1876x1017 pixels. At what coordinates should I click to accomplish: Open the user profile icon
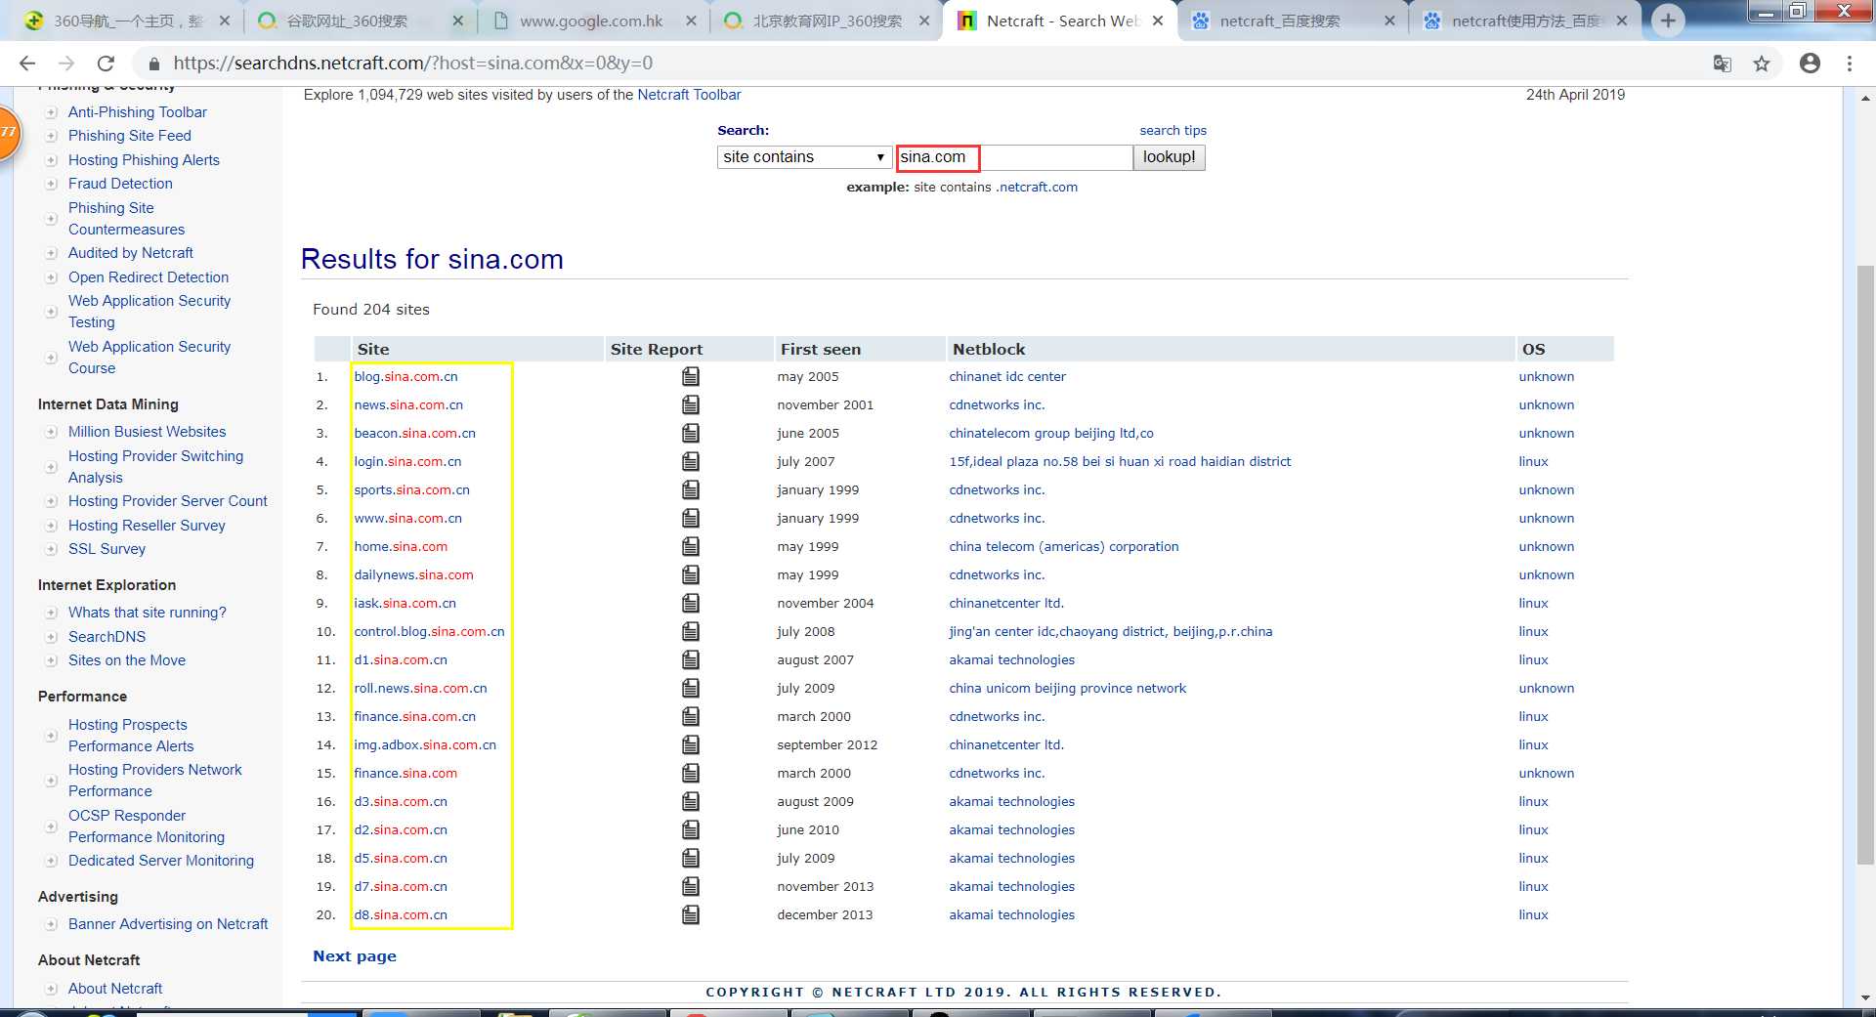[1810, 64]
